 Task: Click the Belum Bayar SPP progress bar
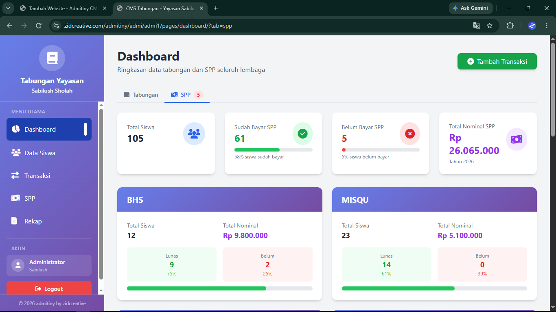tap(381, 150)
